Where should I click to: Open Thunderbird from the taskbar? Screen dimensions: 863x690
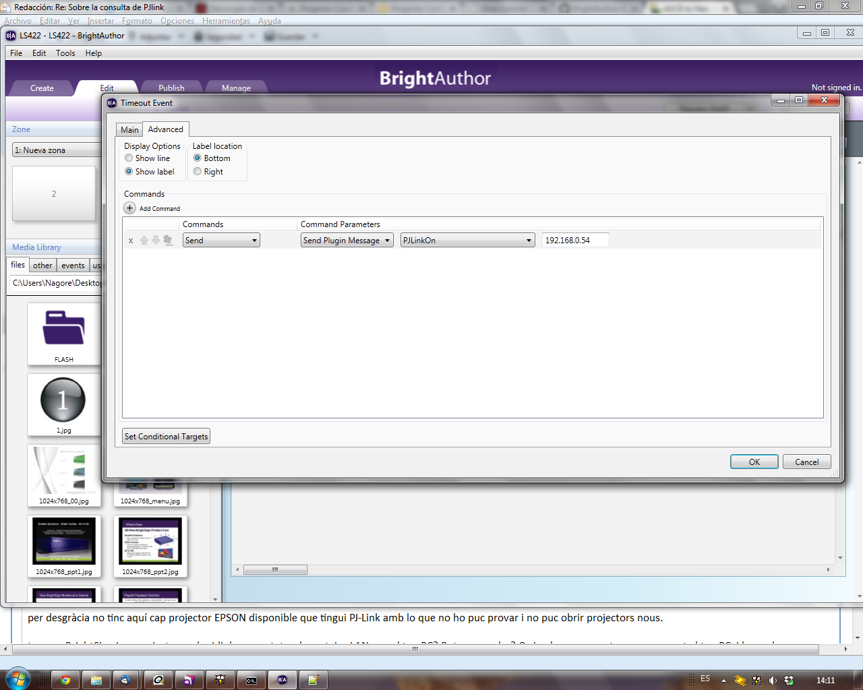pyautogui.click(x=126, y=680)
